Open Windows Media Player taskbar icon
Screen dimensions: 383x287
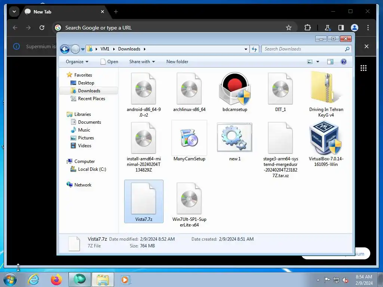(x=126, y=280)
